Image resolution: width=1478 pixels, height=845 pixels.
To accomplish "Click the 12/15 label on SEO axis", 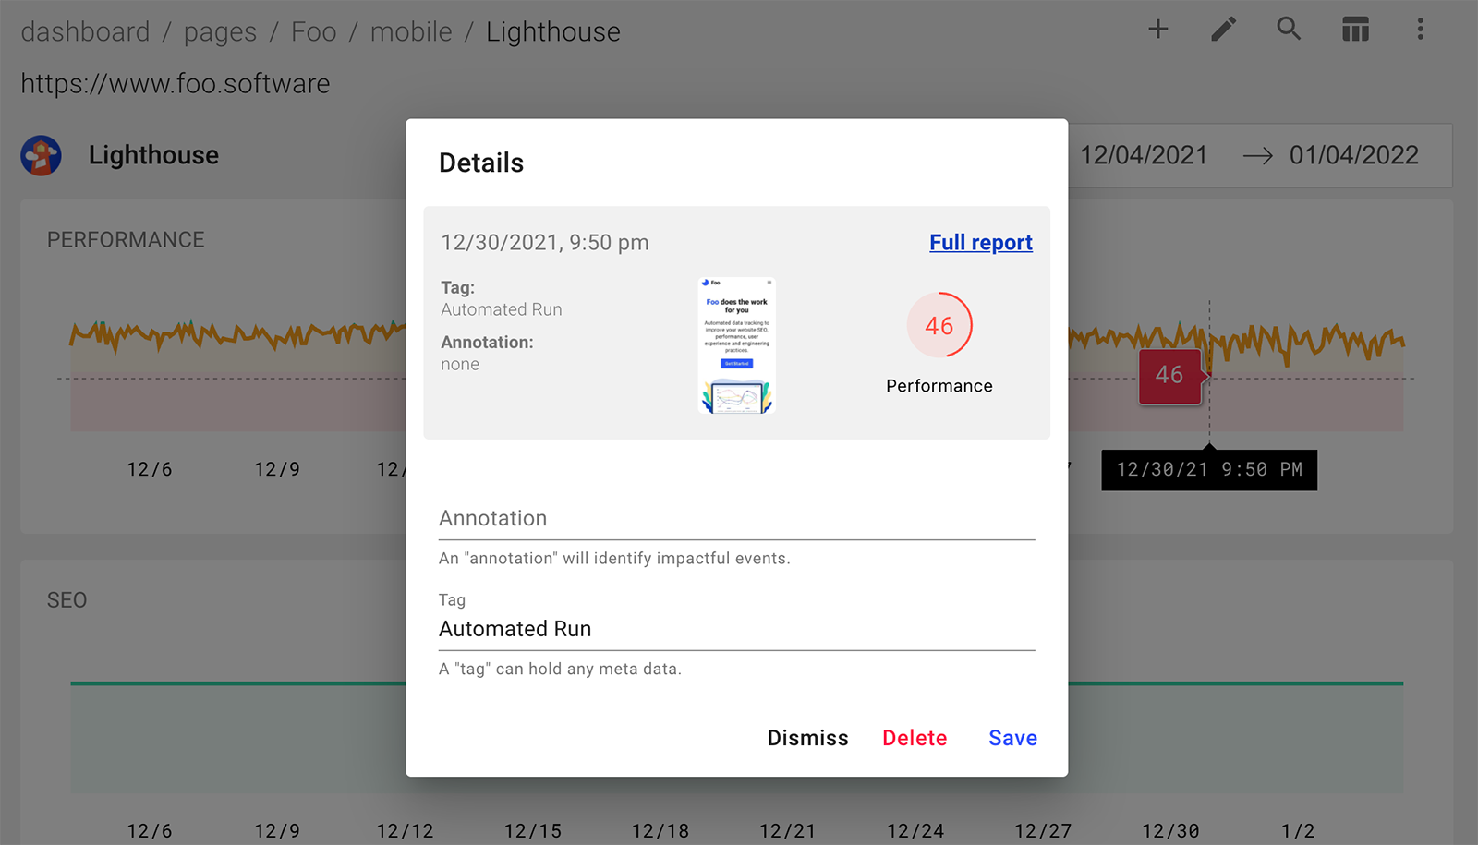I will 533,831.
